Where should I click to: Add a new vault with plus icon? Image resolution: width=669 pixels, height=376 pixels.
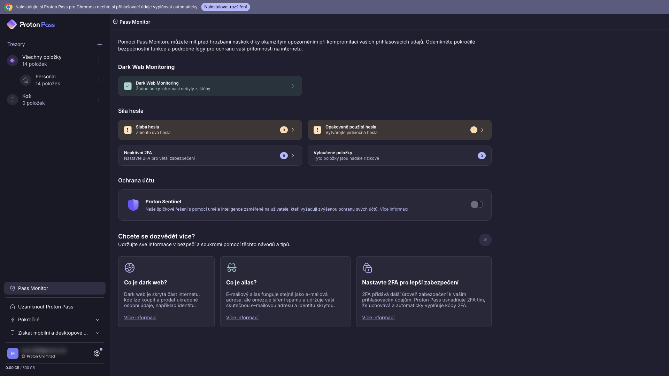100,44
